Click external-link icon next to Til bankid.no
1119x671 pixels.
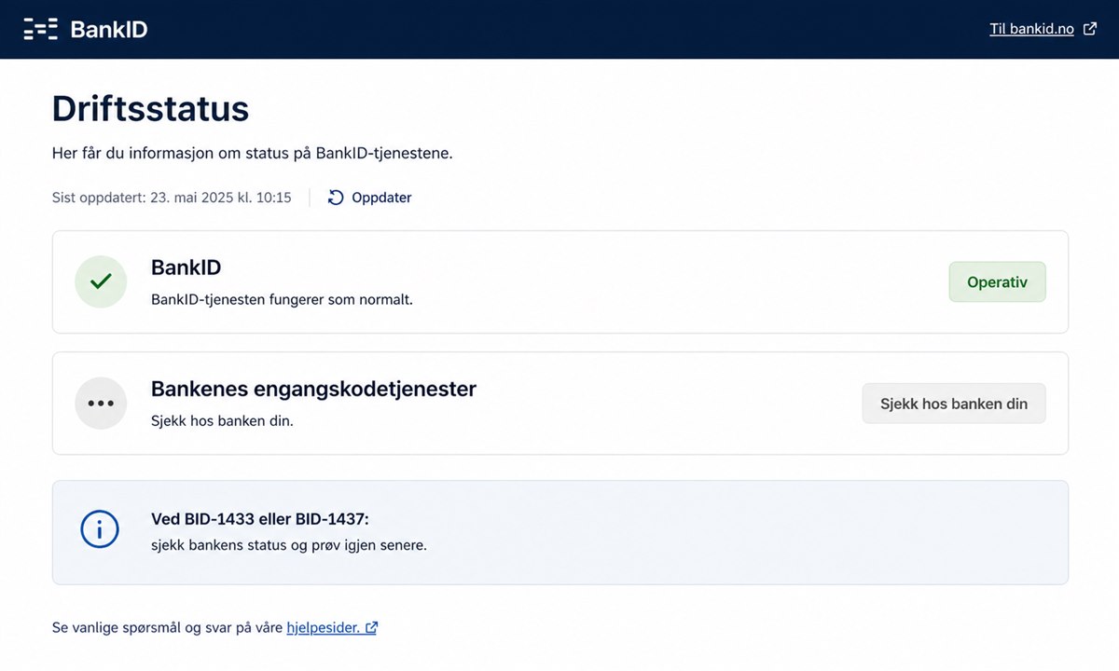[1090, 29]
